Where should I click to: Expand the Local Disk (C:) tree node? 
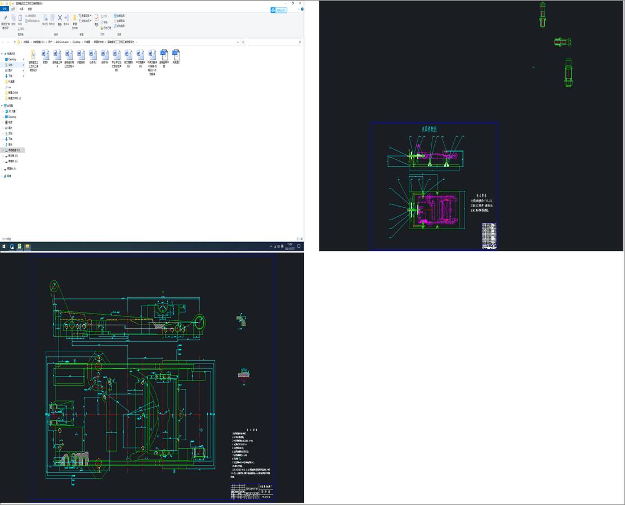pos(3,150)
